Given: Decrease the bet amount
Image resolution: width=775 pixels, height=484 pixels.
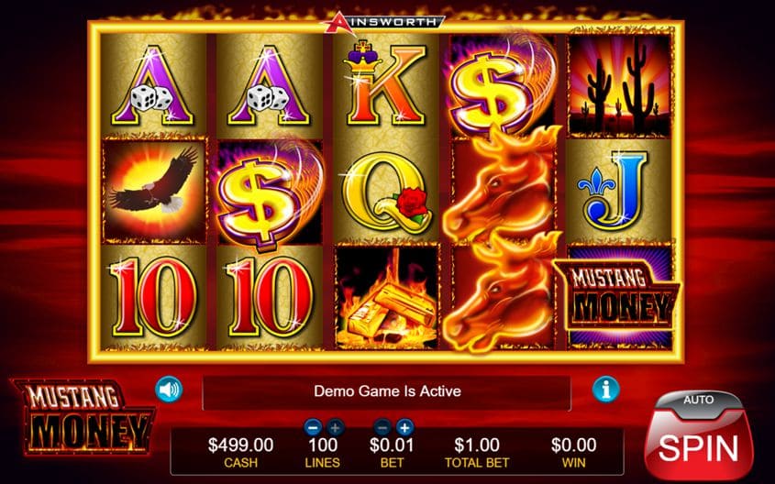Looking at the screenshot, I should (x=382, y=427).
